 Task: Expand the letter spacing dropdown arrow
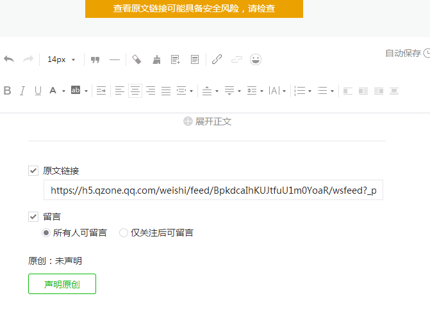point(285,91)
